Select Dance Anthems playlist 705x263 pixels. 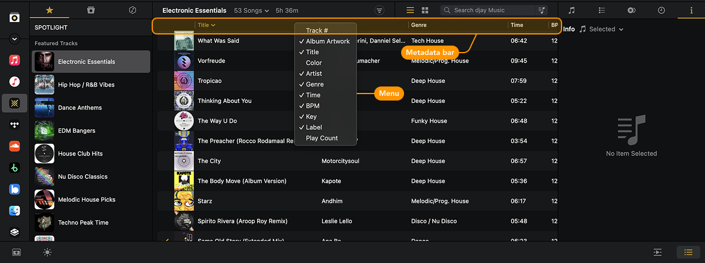click(91, 108)
